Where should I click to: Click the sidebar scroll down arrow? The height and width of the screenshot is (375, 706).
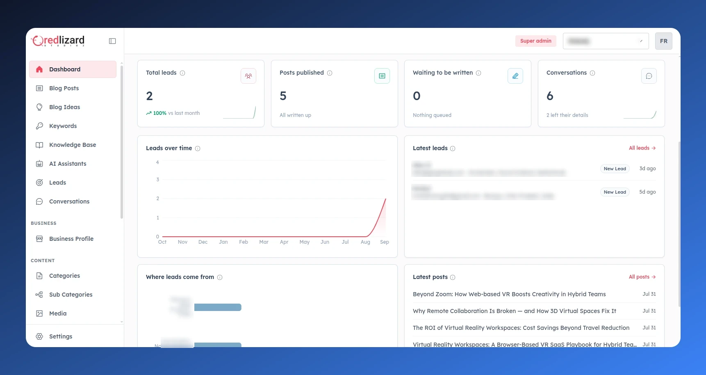[x=122, y=322]
